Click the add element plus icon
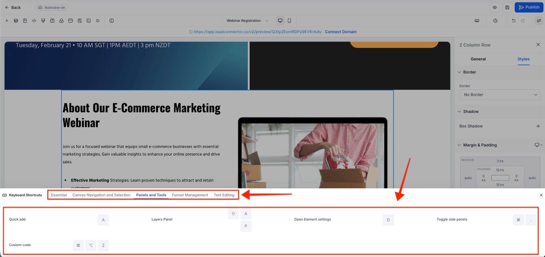Image resolution: width=545 pixels, height=257 pixels. coord(7,21)
